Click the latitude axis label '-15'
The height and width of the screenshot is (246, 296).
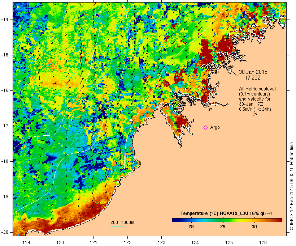click(4, 55)
